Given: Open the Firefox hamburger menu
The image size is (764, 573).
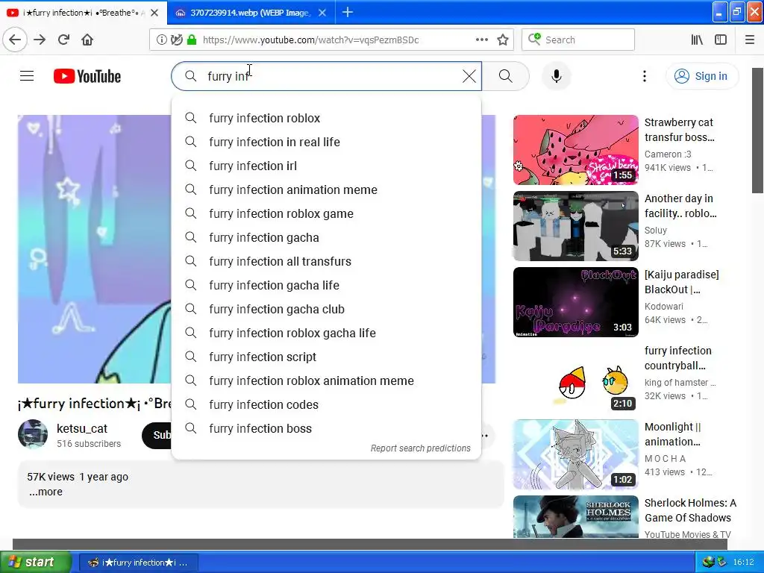Looking at the screenshot, I should click(x=750, y=40).
